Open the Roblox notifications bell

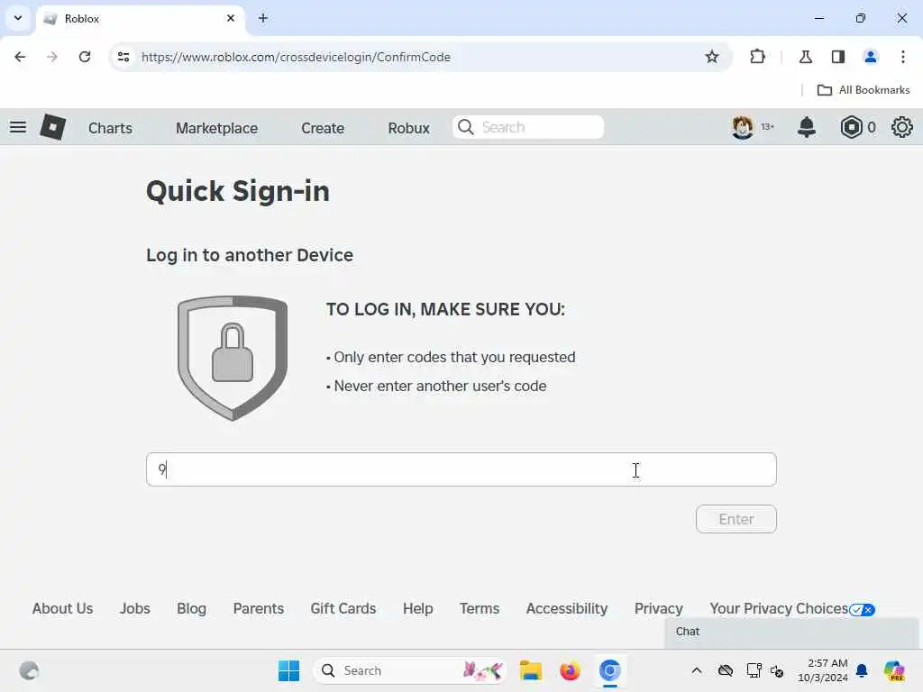point(807,127)
